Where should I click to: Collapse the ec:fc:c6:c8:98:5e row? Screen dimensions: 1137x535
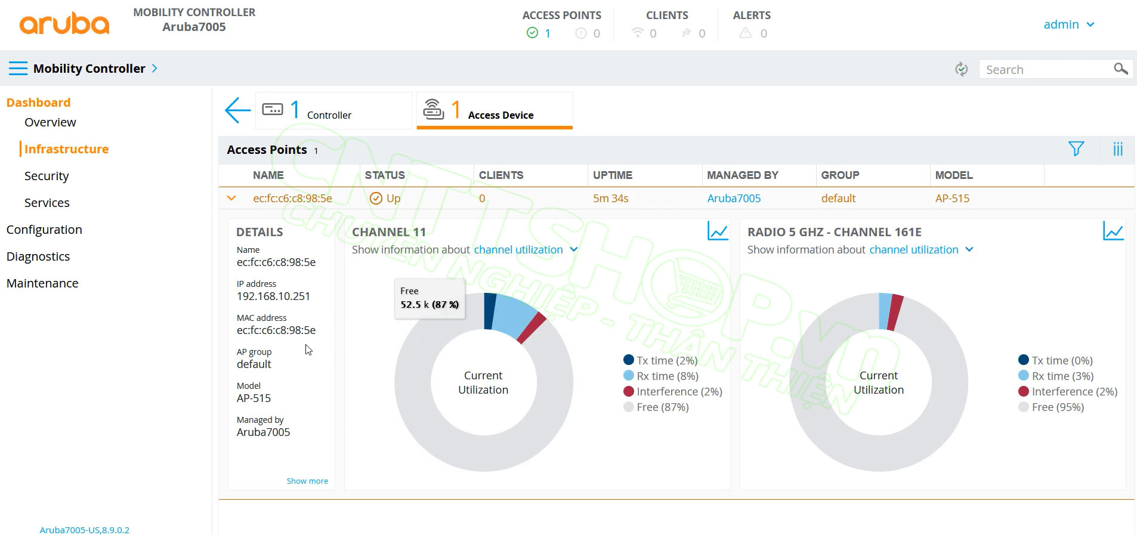click(x=231, y=198)
